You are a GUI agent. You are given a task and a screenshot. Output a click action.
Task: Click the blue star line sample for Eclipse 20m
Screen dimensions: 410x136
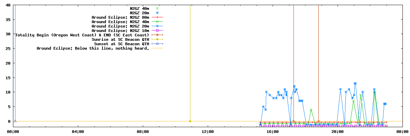(x=157, y=26)
